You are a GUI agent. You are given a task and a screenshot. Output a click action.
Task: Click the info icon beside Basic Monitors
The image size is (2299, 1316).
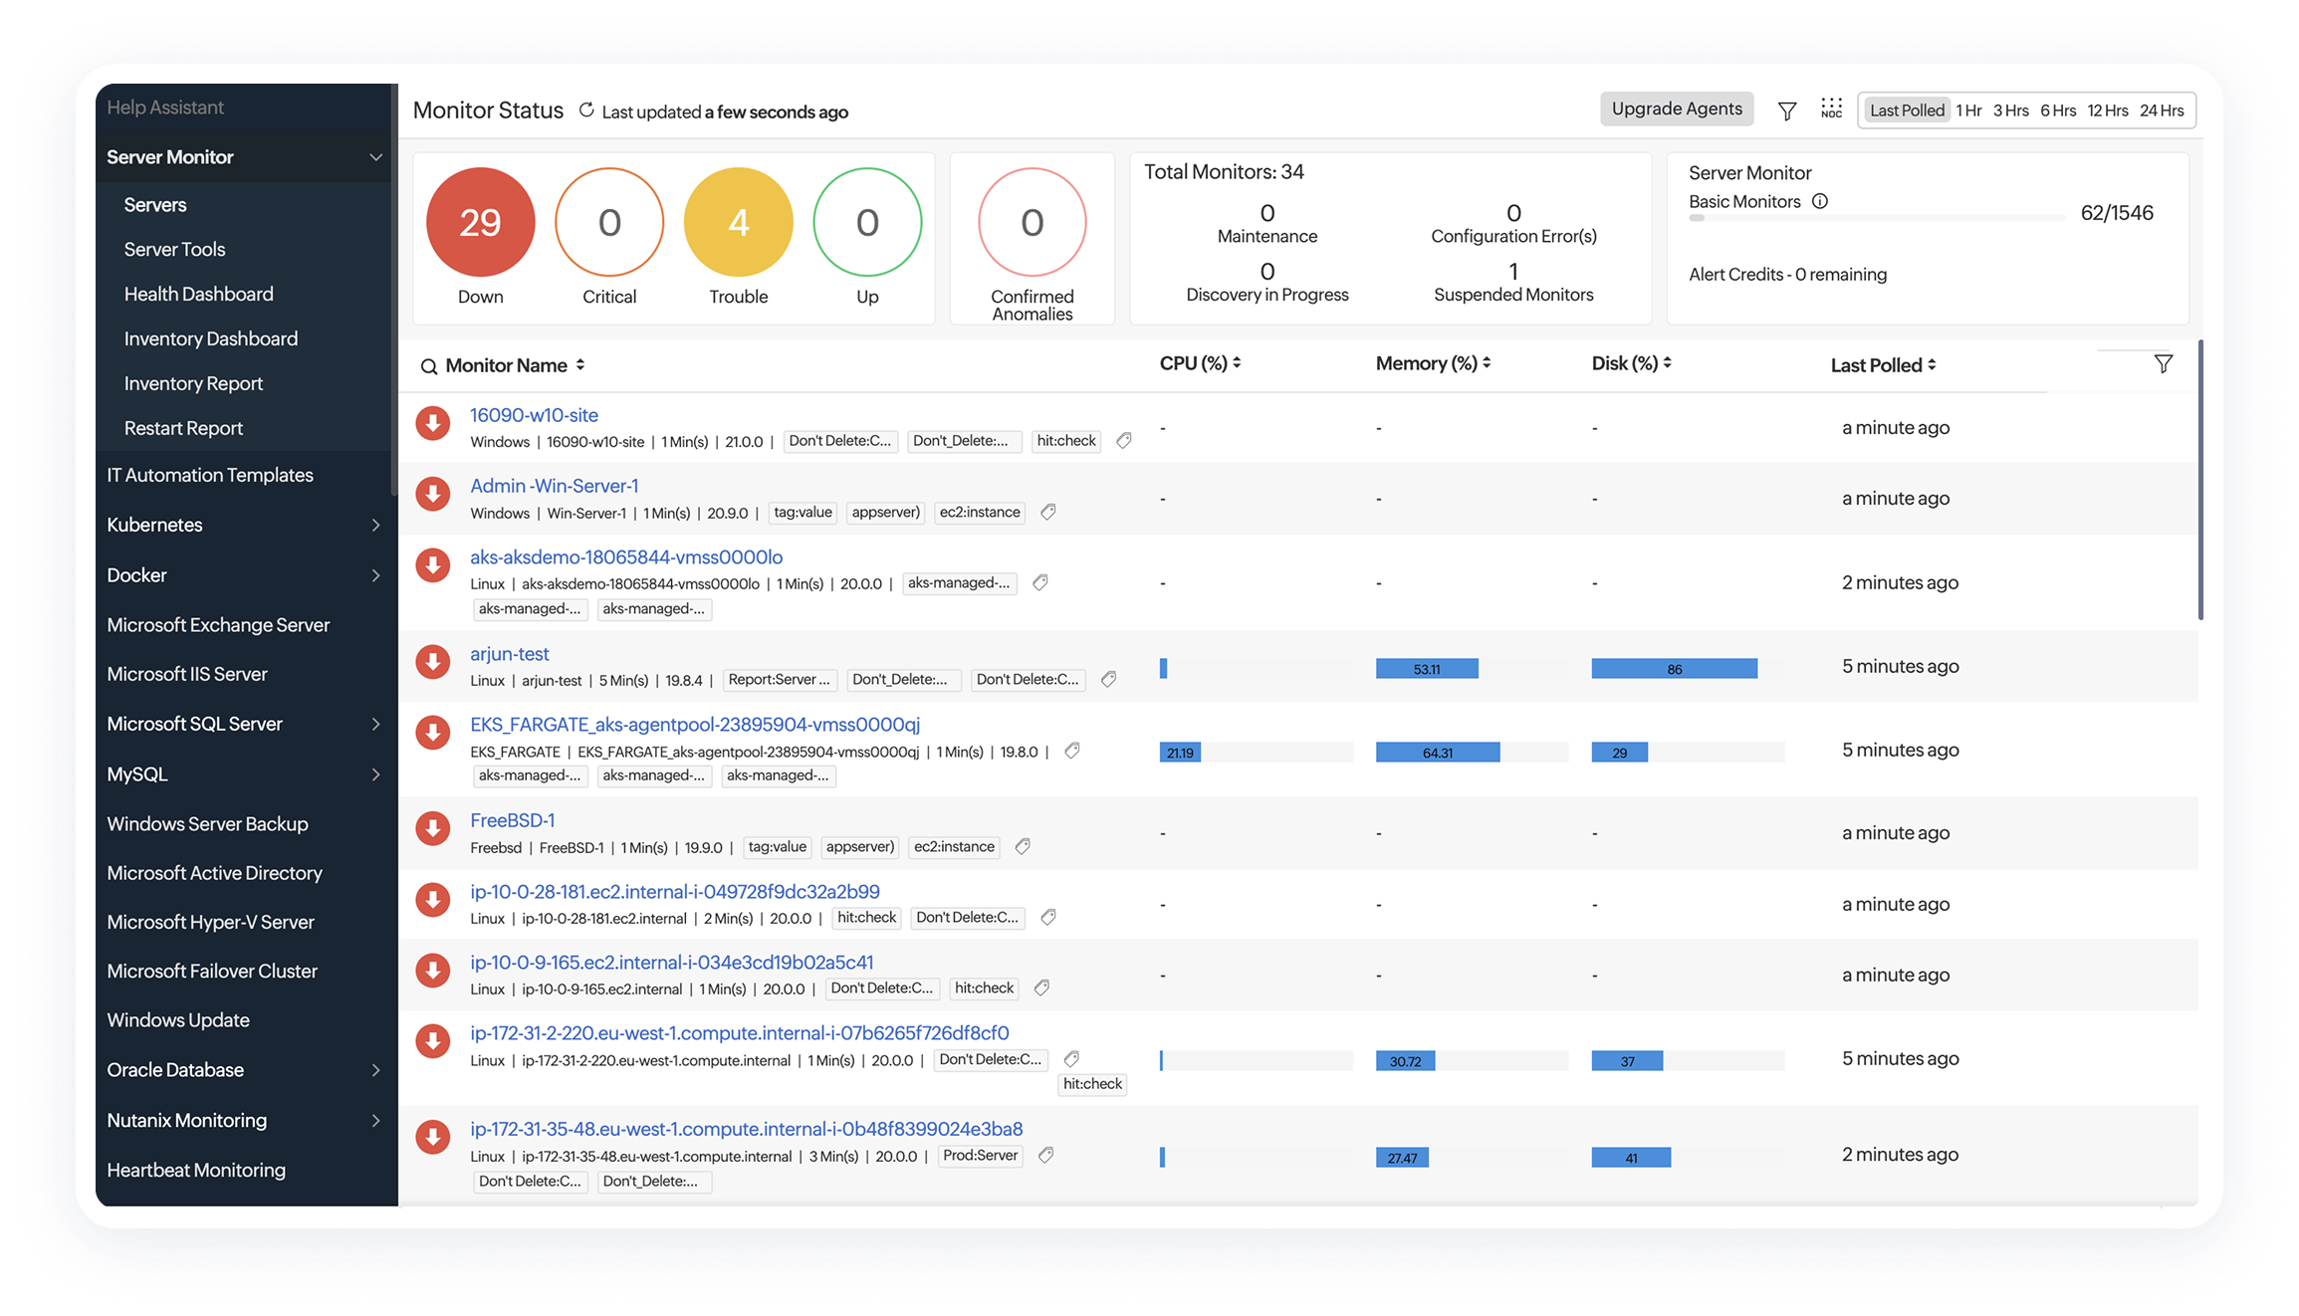[x=1820, y=201]
